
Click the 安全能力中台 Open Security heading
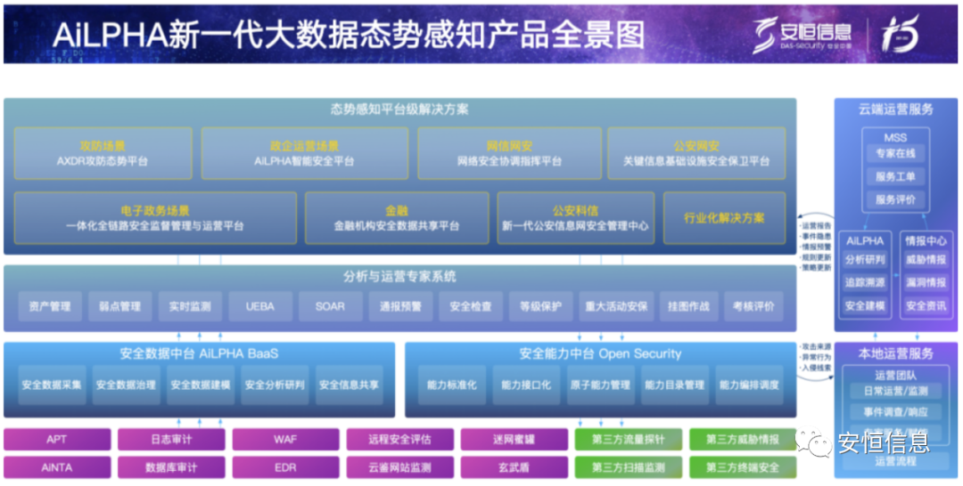pos(600,353)
